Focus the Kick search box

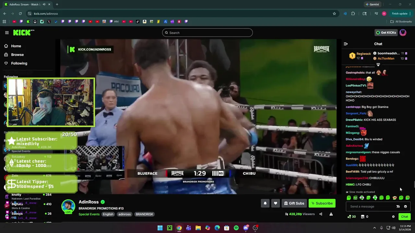[x=207, y=33]
